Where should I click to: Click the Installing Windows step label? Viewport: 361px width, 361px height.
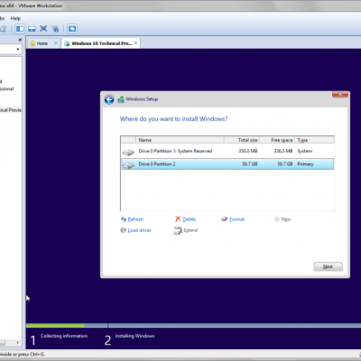(134, 336)
